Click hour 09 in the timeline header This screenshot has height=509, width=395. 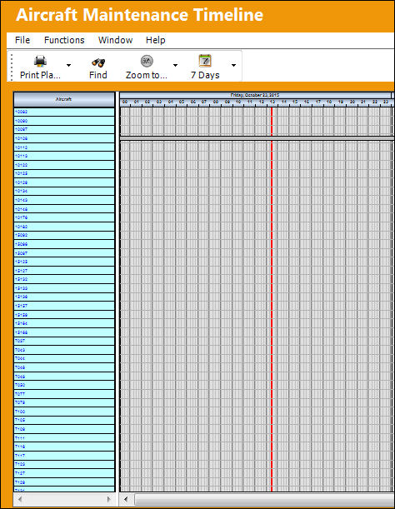[x=227, y=102]
